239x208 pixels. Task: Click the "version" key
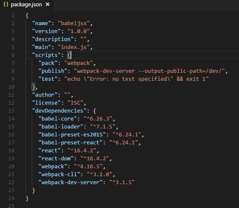click(46, 31)
